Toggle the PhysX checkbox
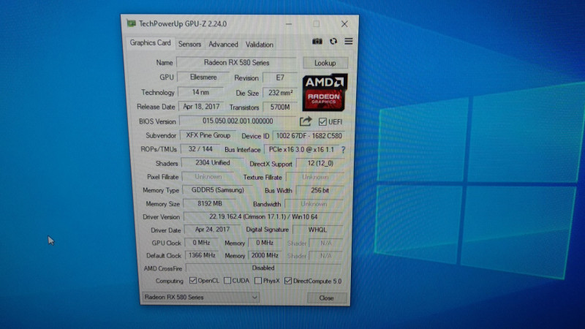Screen dimensions: 585x329 pos(258,281)
